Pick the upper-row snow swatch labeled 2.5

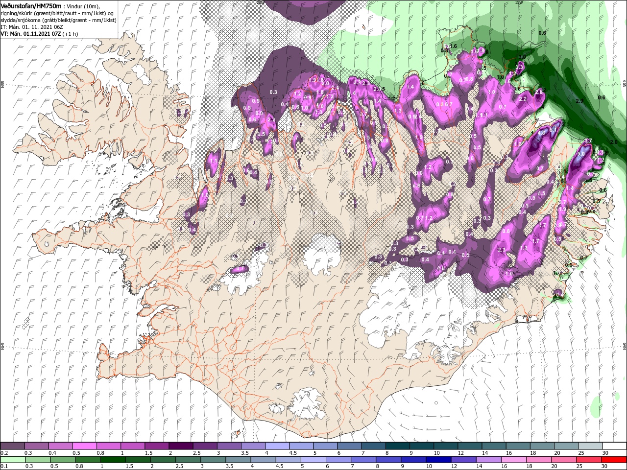click(205, 446)
